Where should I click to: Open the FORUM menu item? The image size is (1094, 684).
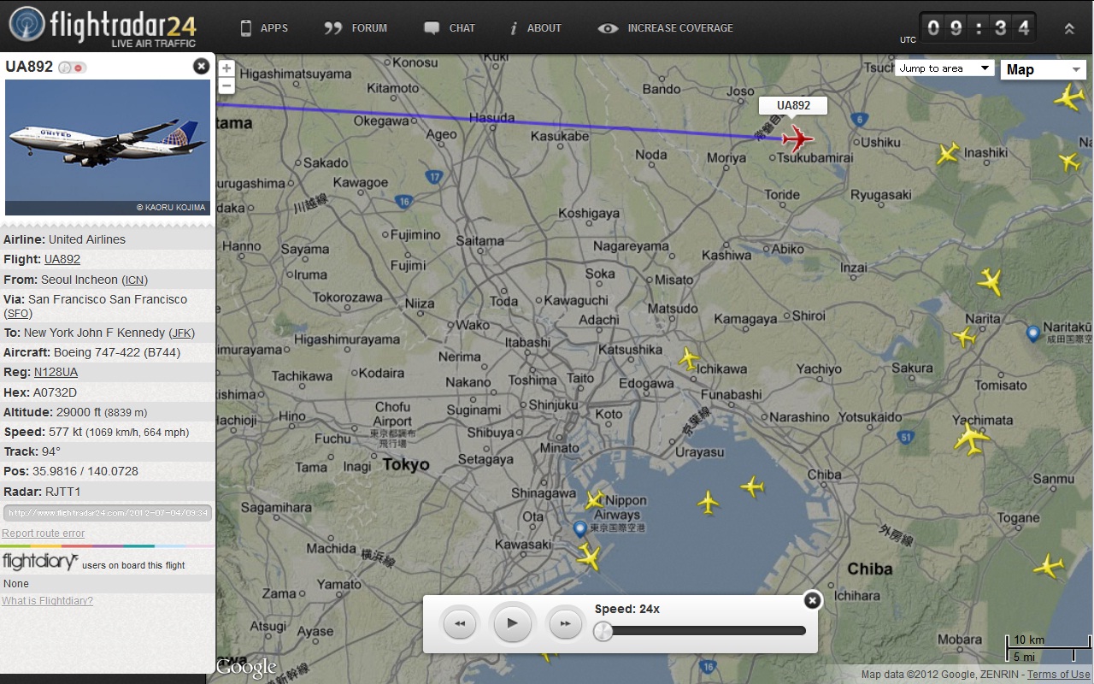[x=356, y=28]
